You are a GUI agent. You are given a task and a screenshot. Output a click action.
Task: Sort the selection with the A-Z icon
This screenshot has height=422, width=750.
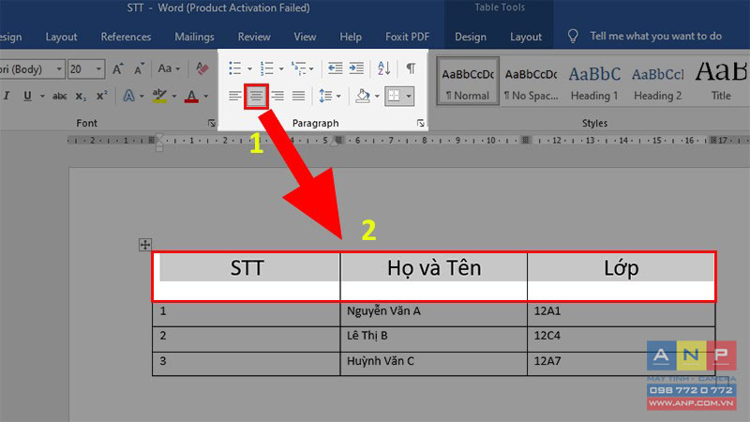[x=383, y=68]
